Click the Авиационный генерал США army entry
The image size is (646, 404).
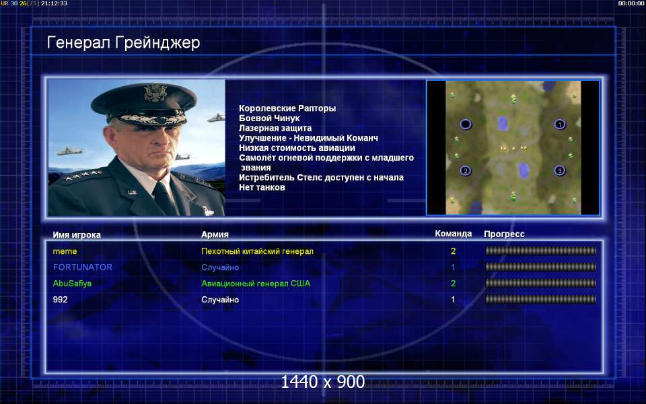[256, 283]
